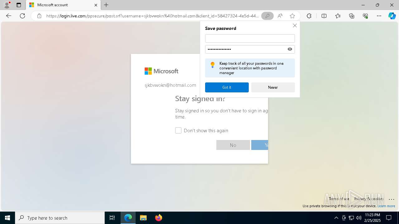Open Microsoft Edge from taskbar
Image resolution: width=399 pixels, height=224 pixels.
pos(128,218)
